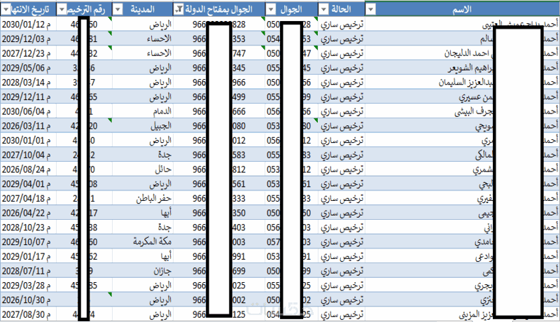The width and height of the screenshot is (560, 322).
Task: Open the الجوال column filter dropdown
Action: click(x=272, y=10)
